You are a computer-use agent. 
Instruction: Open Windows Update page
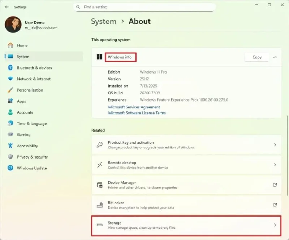click(x=44, y=168)
